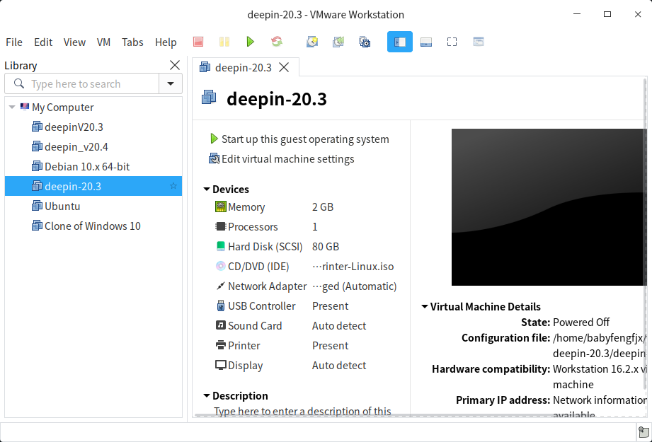Toggle the thumbnail bar view button

click(x=426, y=42)
